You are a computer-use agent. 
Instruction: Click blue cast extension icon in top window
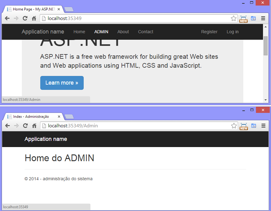pyautogui.click(x=253, y=18)
